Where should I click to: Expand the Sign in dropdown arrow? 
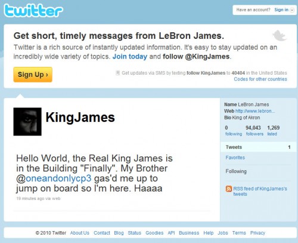click(292, 10)
